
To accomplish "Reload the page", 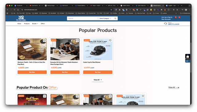I will pyautogui.click(x=14, y=10).
